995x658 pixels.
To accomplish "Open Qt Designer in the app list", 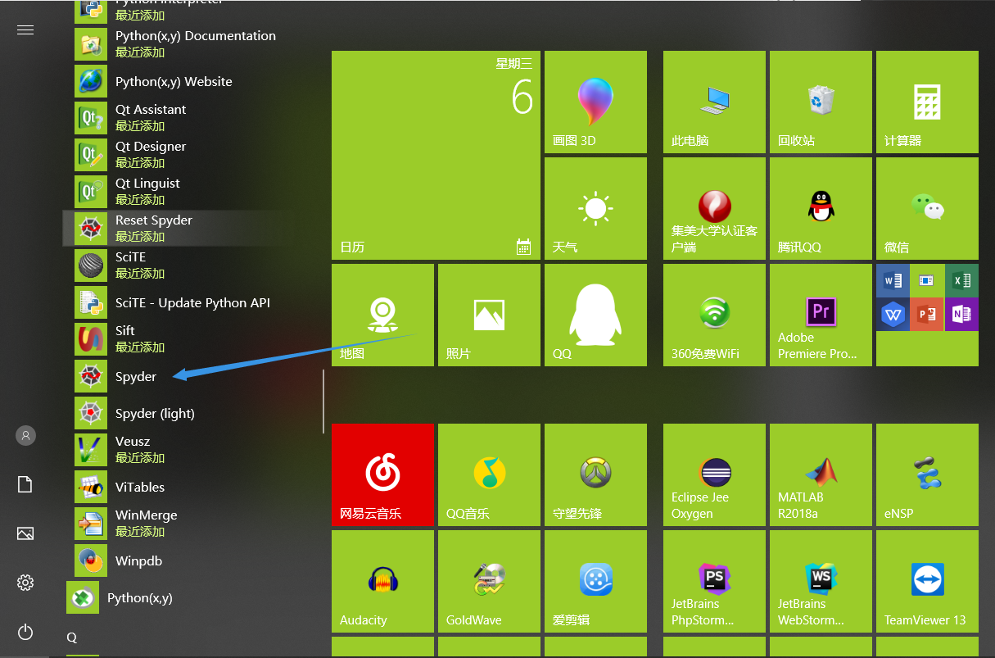I will pyautogui.click(x=191, y=154).
